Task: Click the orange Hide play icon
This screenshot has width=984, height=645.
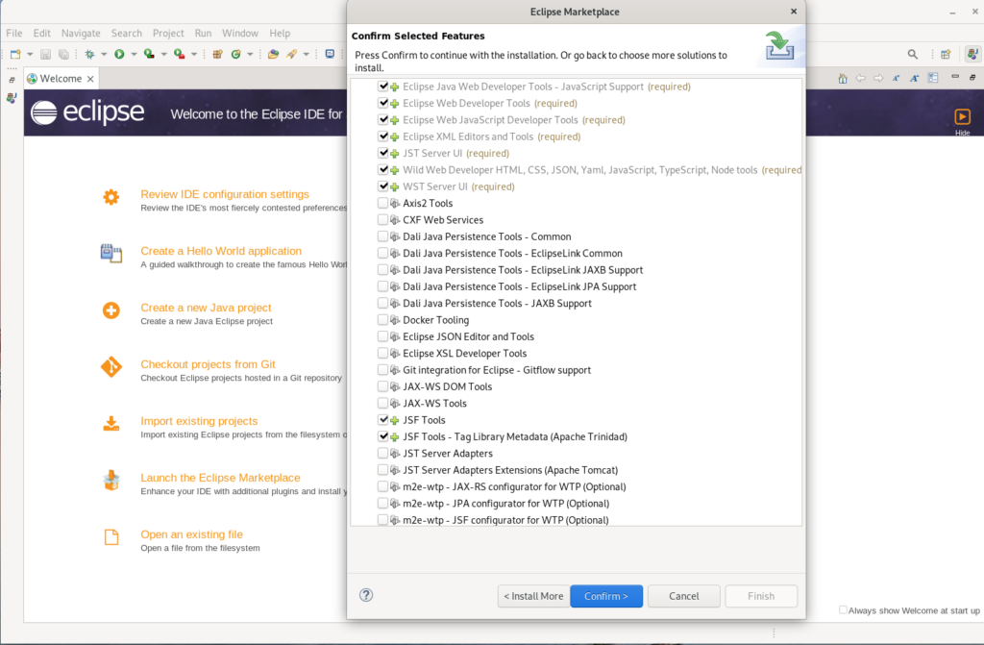Action: 962,117
